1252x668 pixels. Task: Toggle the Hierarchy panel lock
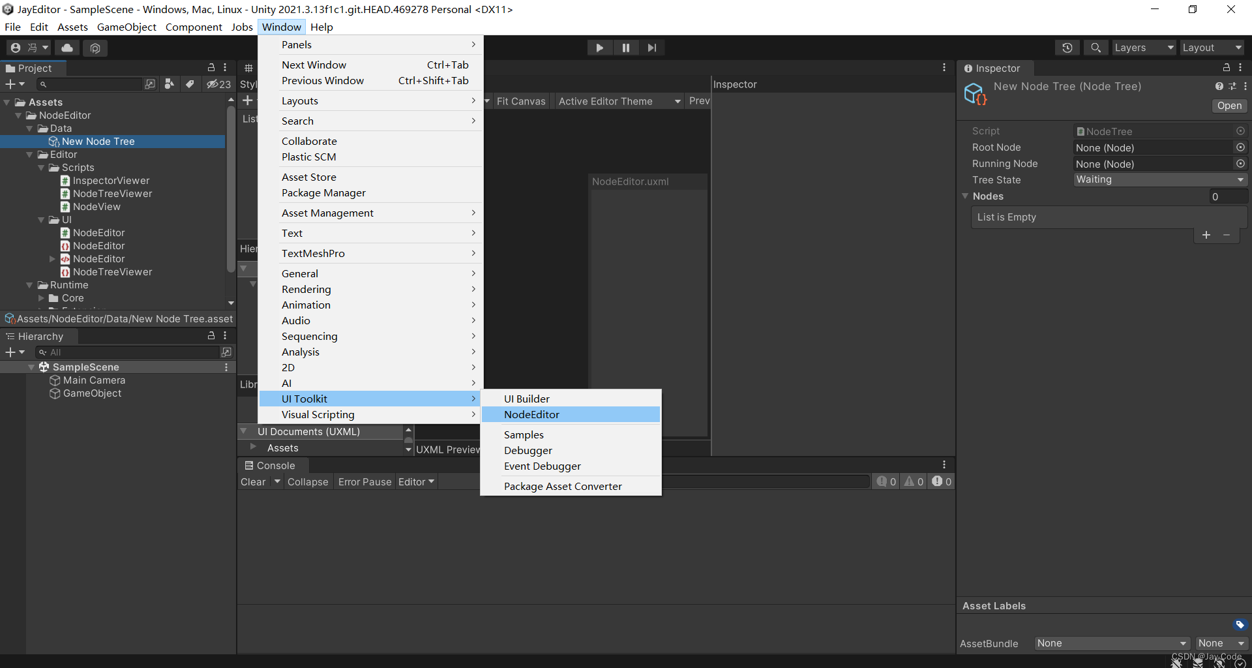coord(211,335)
